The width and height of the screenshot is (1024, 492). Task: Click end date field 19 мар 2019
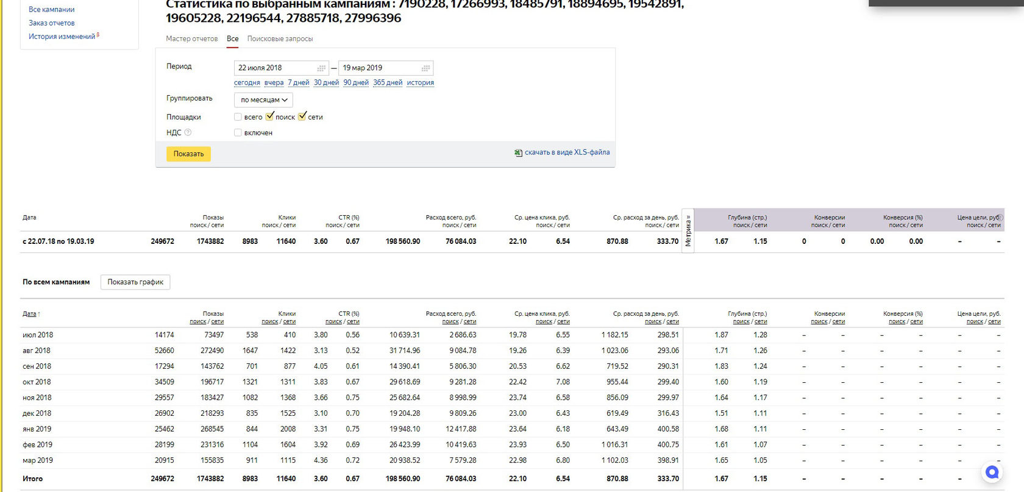pyautogui.click(x=386, y=68)
